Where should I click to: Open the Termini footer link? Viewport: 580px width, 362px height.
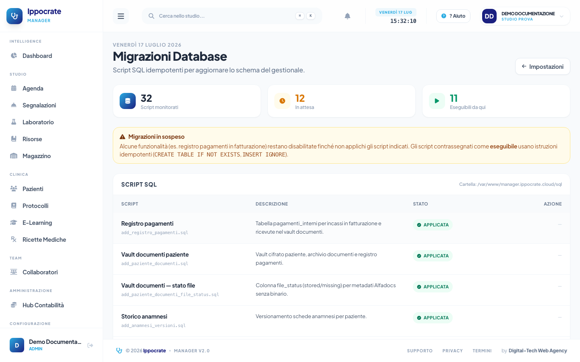pos(482,351)
